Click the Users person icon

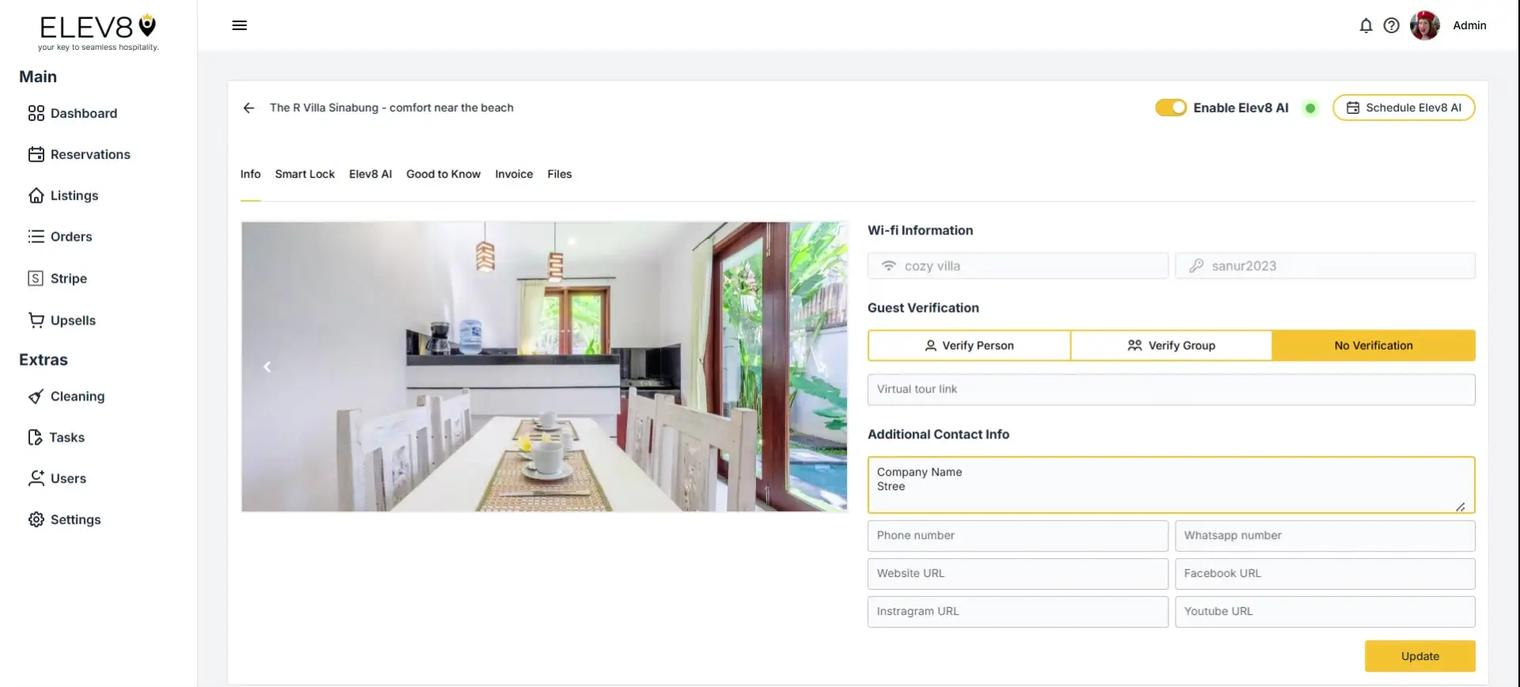(x=36, y=478)
